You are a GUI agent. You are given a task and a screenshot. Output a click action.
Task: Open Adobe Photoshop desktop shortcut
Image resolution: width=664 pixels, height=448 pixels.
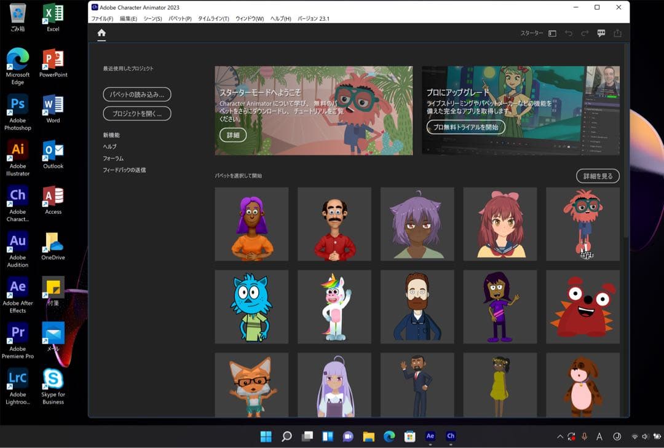pyautogui.click(x=18, y=112)
